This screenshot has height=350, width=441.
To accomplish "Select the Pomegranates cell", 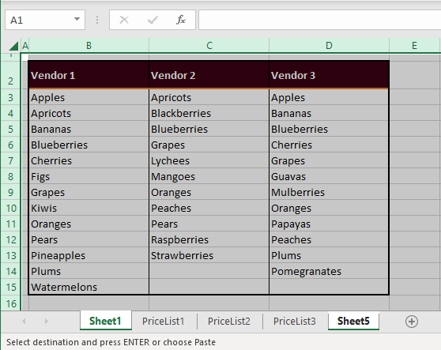I will click(329, 271).
